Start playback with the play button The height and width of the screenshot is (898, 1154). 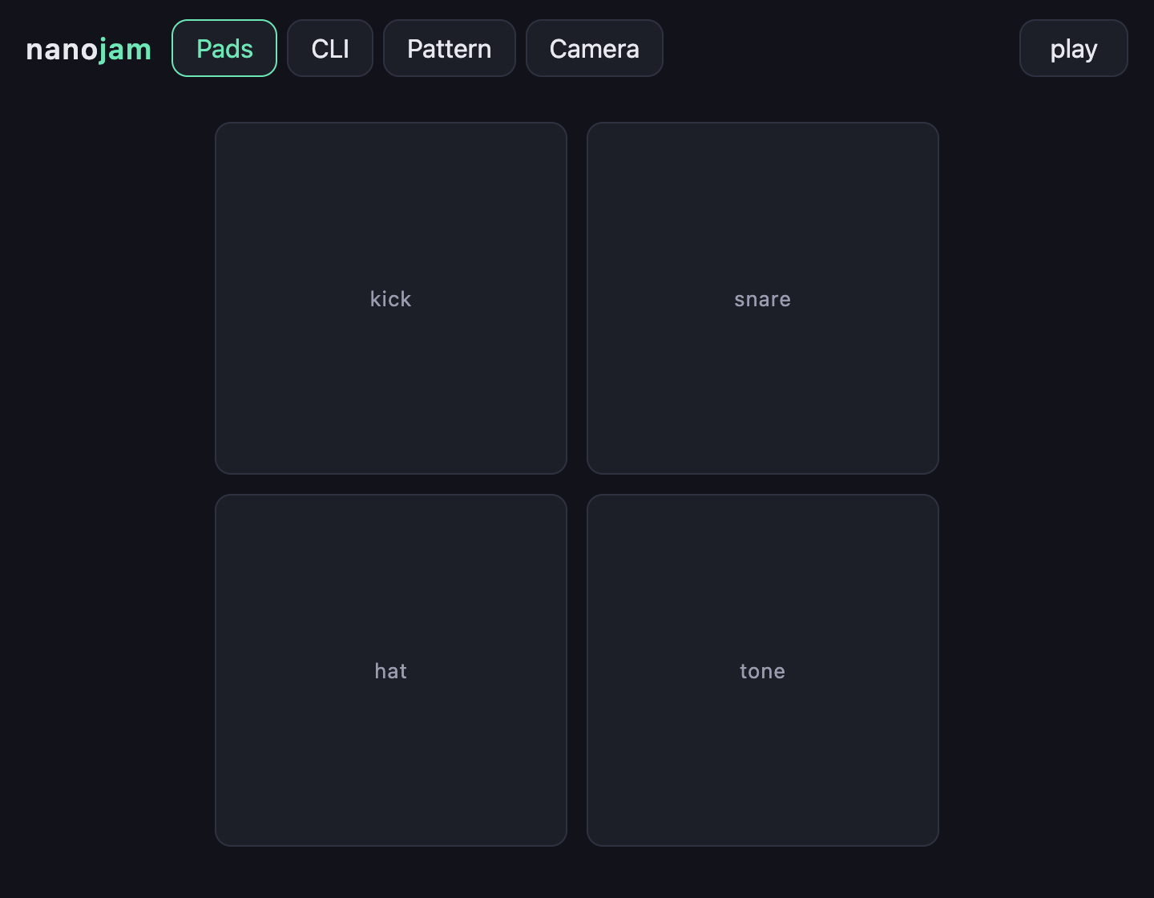[x=1074, y=48]
